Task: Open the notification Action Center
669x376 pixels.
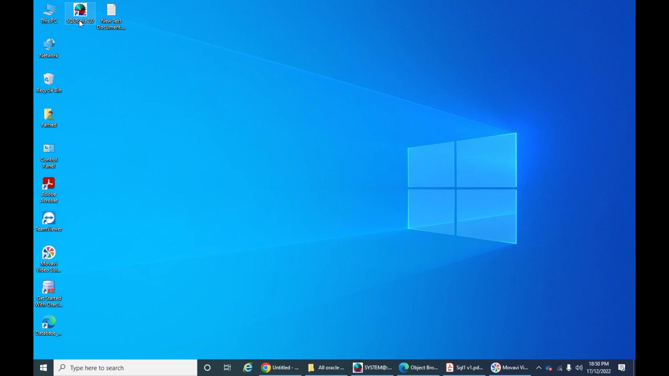Action: click(622, 368)
